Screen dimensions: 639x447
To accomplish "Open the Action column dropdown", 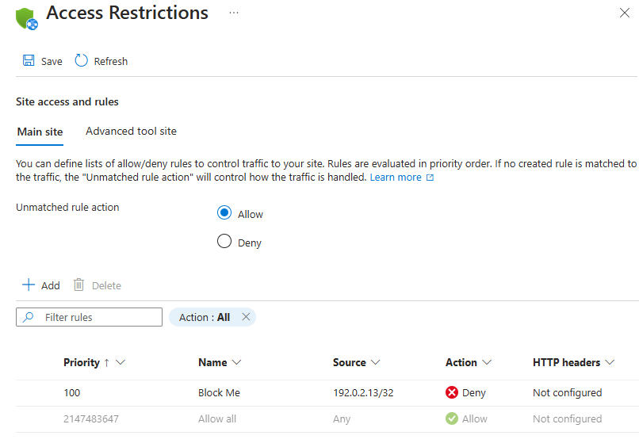I will point(487,363).
